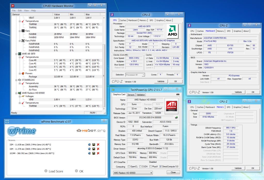Click the Voltages icon under AMD Radeon HD 6550D

coord(23,96)
